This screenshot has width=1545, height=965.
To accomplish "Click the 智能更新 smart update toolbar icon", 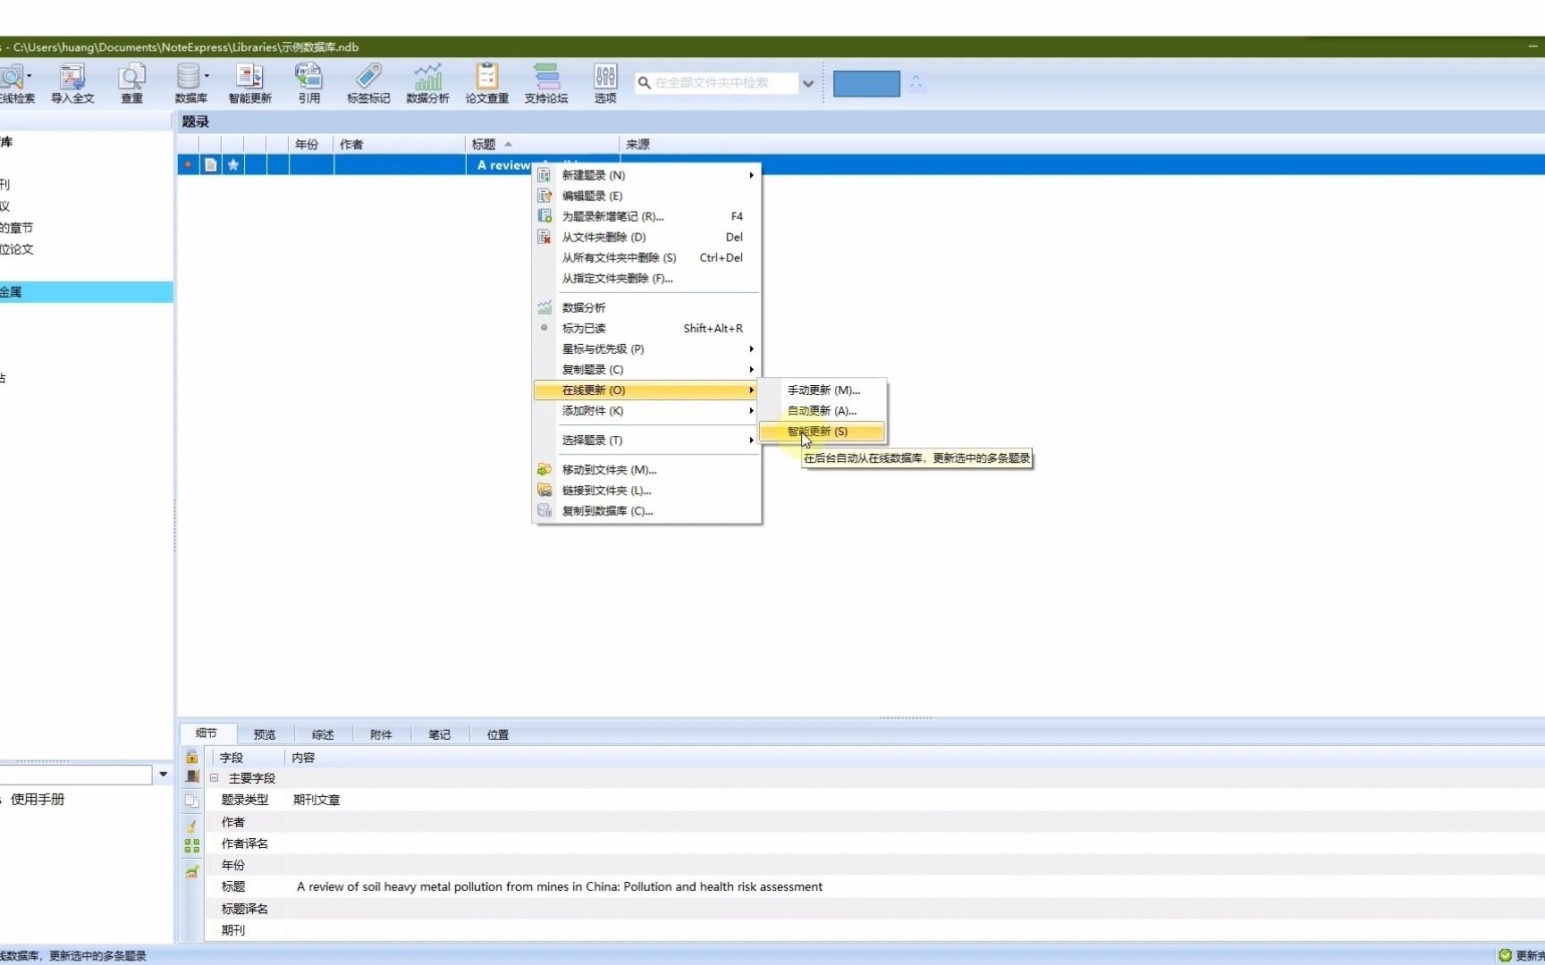I will coord(249,83).
